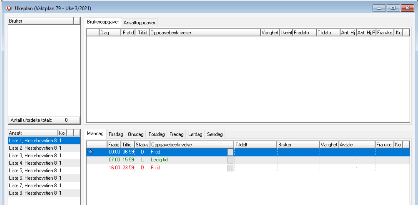Click status L on Ledig tid row

(x=142, y=160)
